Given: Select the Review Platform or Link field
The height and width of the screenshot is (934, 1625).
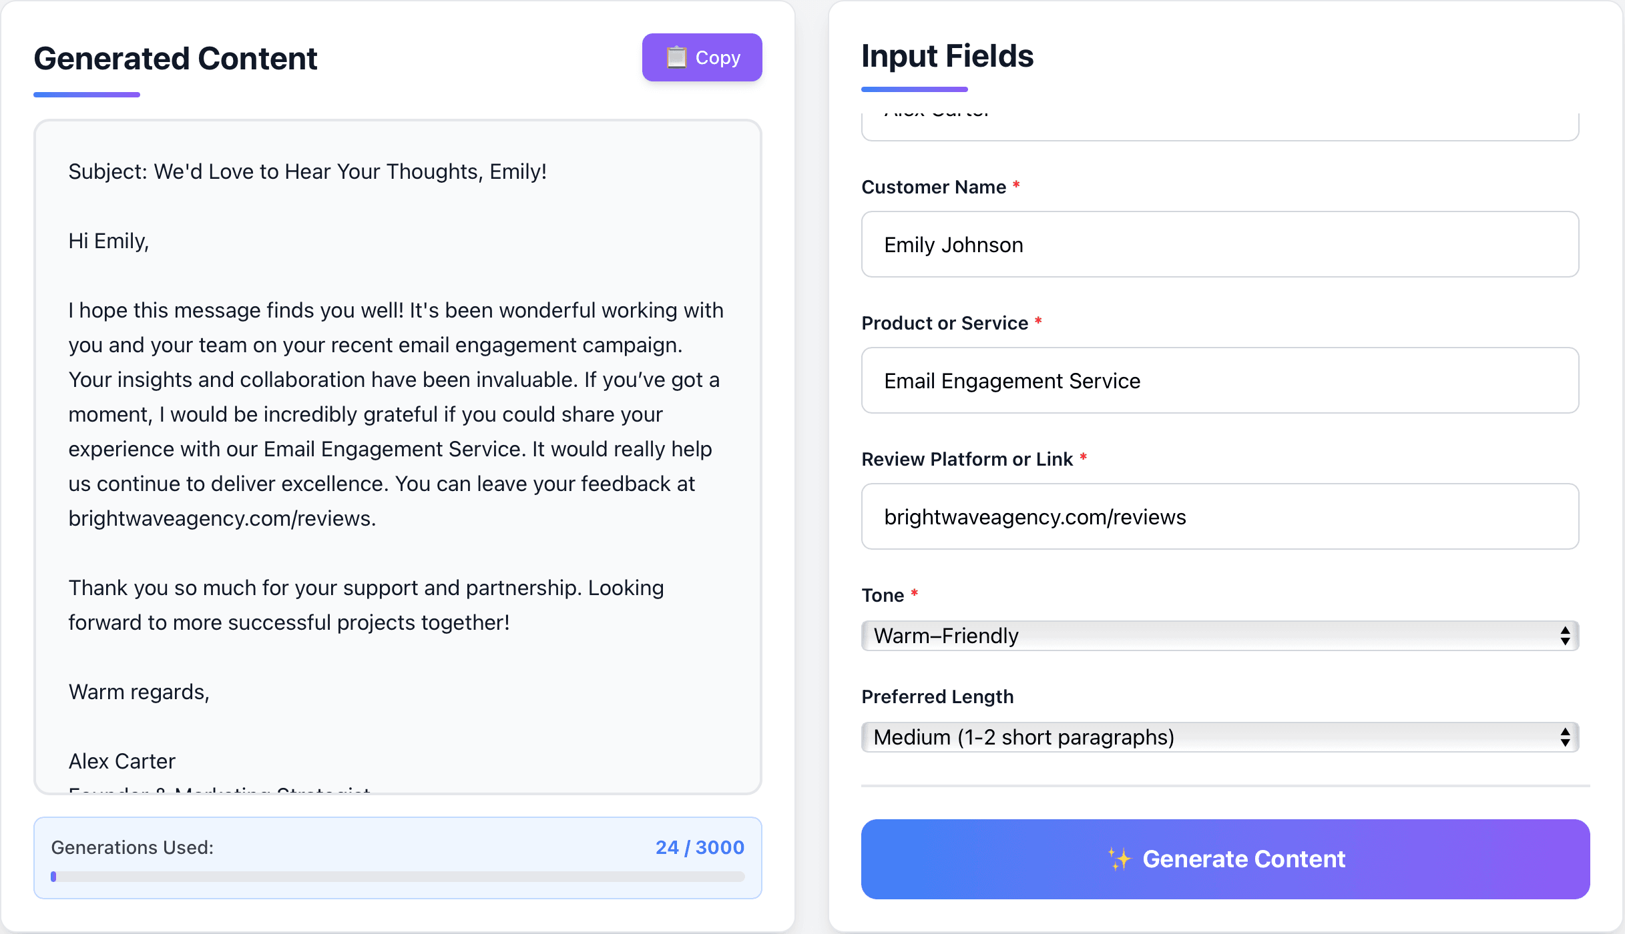Looking at the screenshot, I should (x=1220, y=517).
